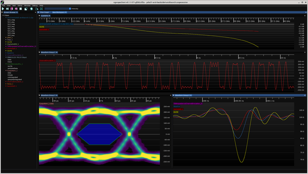Close the Stream Browser tab with its X
The image size is (308, 174).
pos(17,13)
